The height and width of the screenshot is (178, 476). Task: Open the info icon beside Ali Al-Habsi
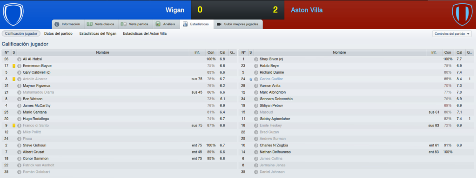[20, 59]
